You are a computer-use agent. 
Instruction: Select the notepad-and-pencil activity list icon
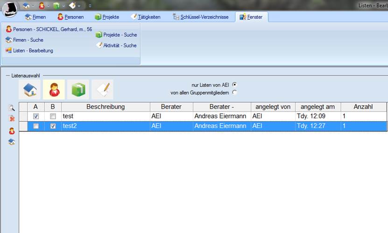click(102, 89)
